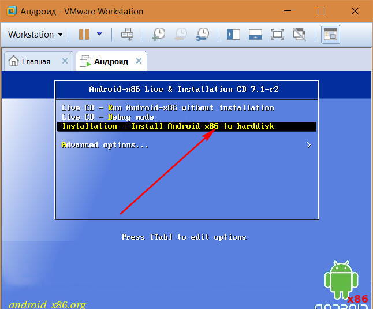
Task: Send Ctrl+Alt+Del to the VM
Action: tap(127, 34)
